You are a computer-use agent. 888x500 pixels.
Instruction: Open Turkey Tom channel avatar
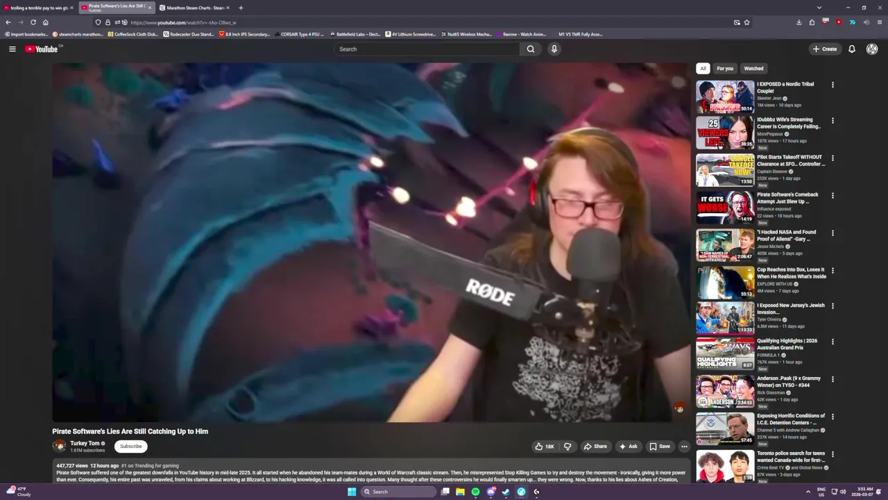[x=59, y=446]
